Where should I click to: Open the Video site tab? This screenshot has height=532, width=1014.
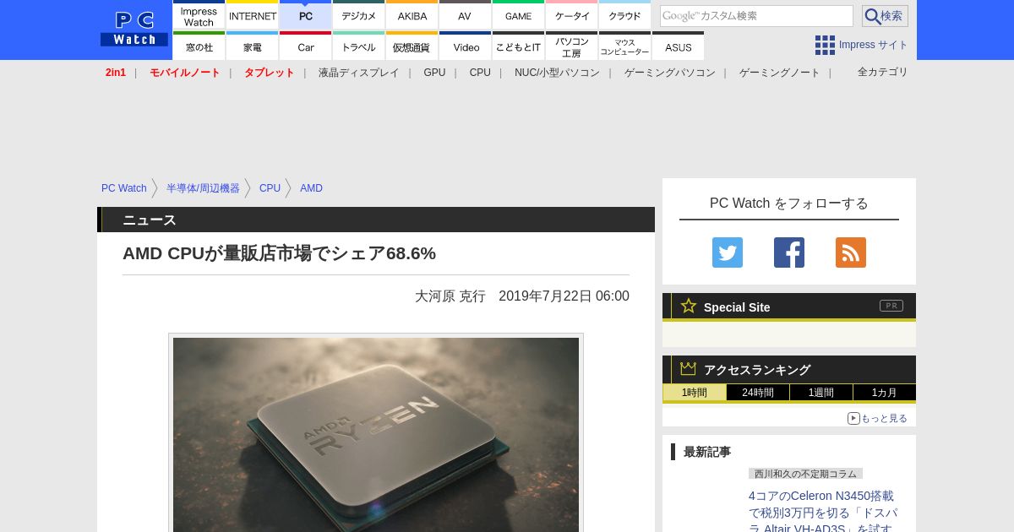[x=466, y=46]
